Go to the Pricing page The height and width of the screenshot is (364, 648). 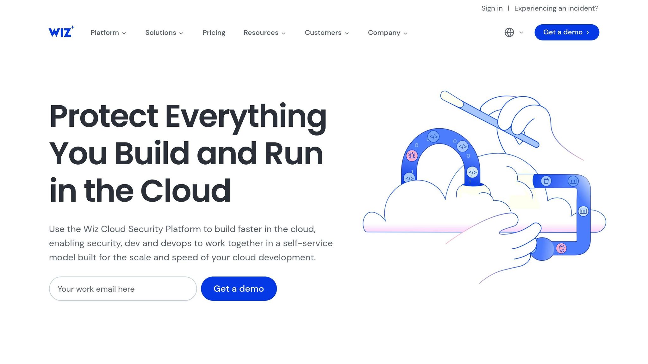point(214,33)
